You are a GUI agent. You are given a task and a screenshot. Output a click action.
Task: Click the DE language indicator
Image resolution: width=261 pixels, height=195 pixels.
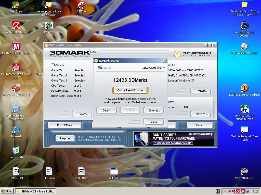click(218, 191)
